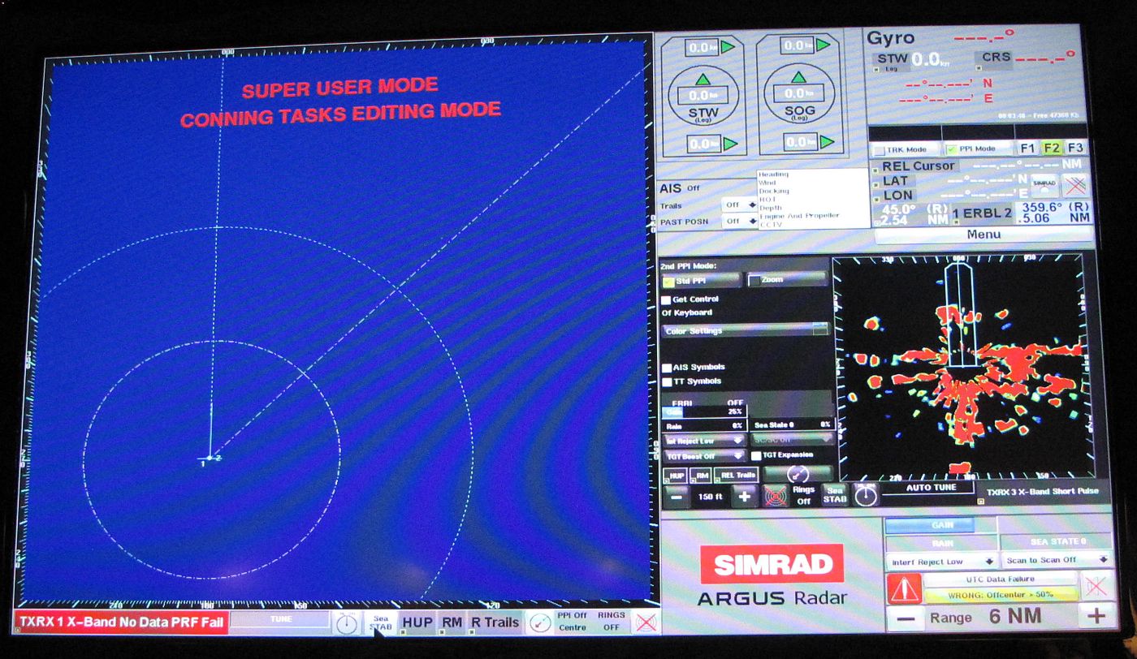Open the greyed SC/SC Off dropdown
1137x659 pixels.
coord(793,439)
